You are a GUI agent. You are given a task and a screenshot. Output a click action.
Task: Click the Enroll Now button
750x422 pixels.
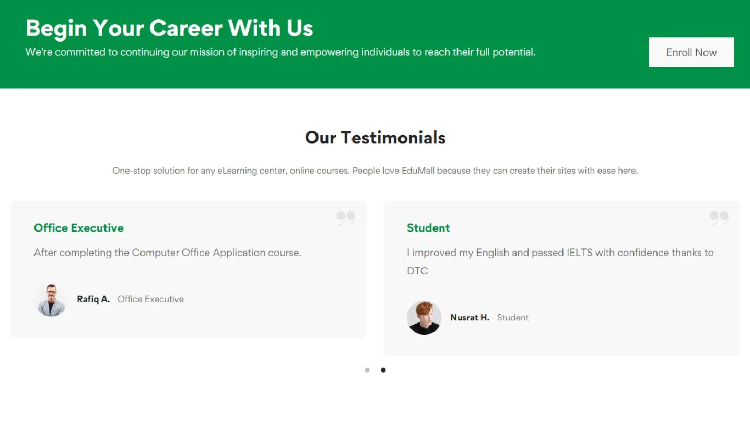click(x=691, y=52)
